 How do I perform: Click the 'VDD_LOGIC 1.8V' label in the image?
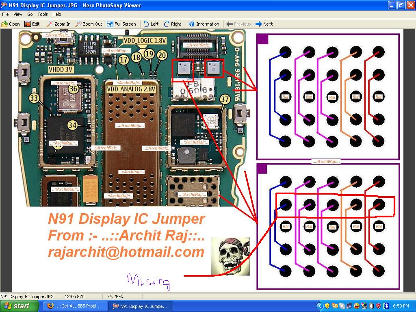145,41
